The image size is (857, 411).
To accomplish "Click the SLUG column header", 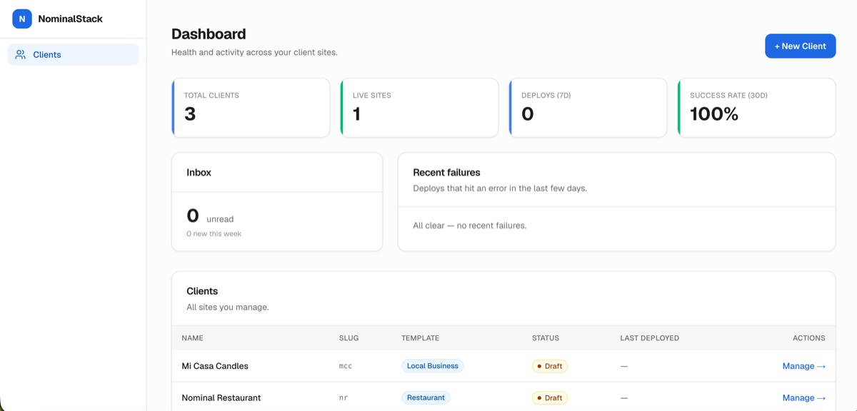I will click(349, 338).
